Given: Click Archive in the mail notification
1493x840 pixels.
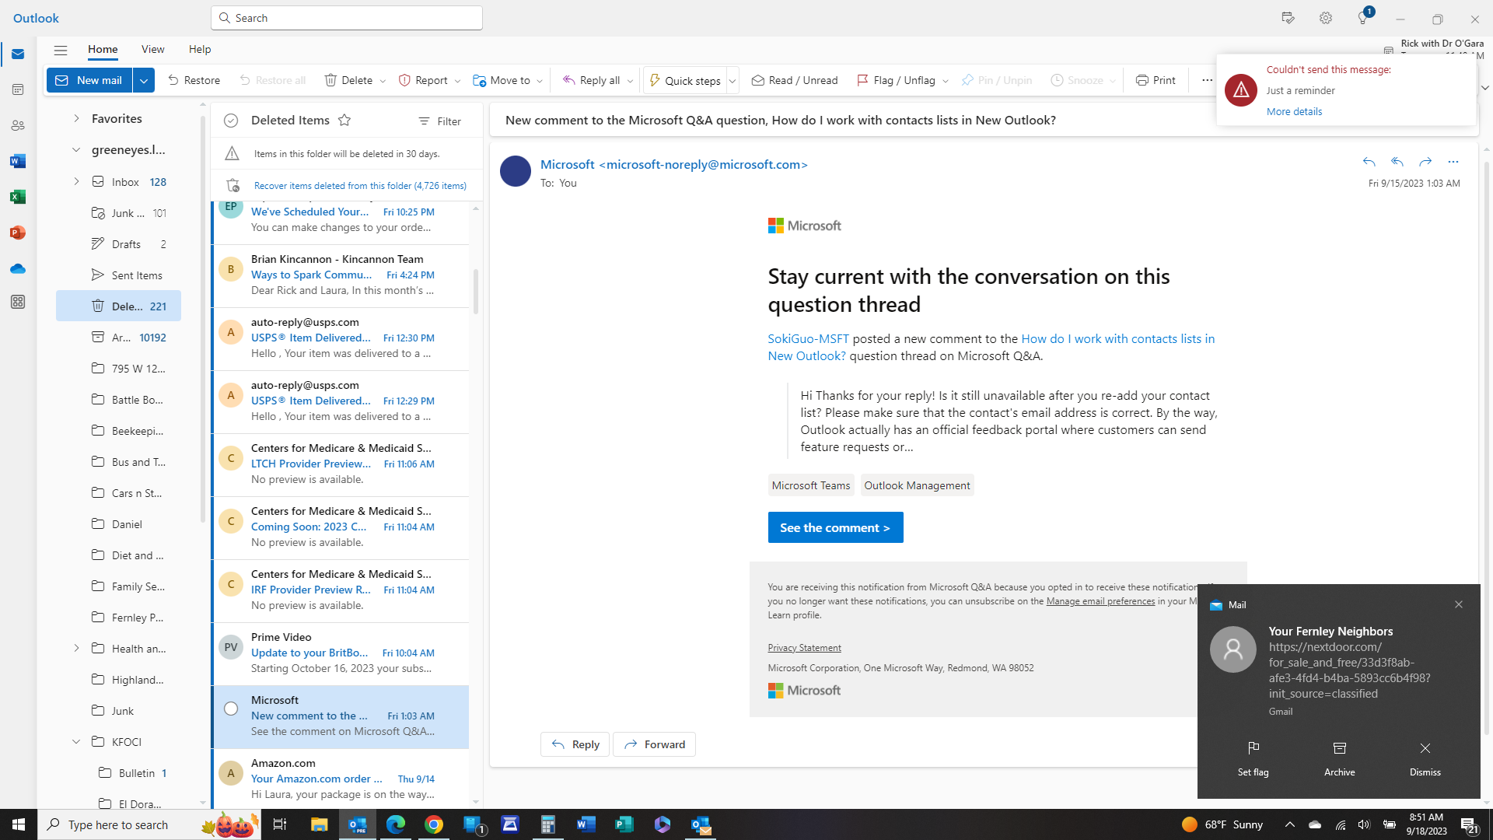Looking at the screenshot, I should click(x=1340, y=758).
